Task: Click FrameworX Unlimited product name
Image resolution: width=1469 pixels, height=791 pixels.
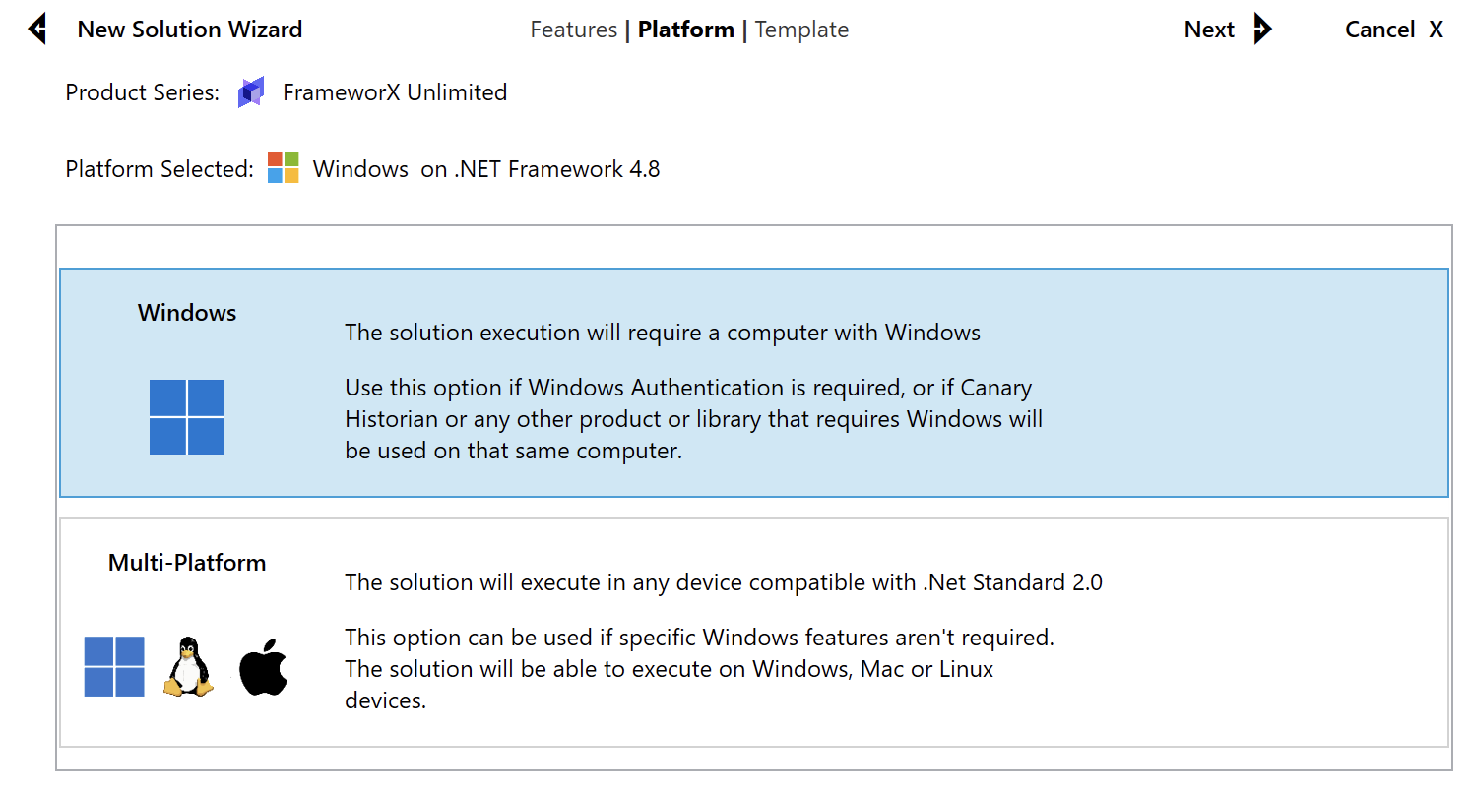Action: (395, 92)
